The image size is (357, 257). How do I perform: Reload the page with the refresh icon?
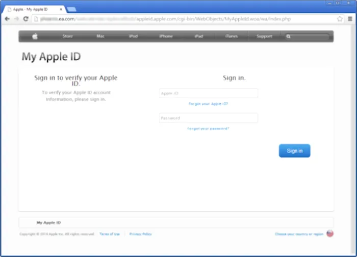tap(25, 19)
